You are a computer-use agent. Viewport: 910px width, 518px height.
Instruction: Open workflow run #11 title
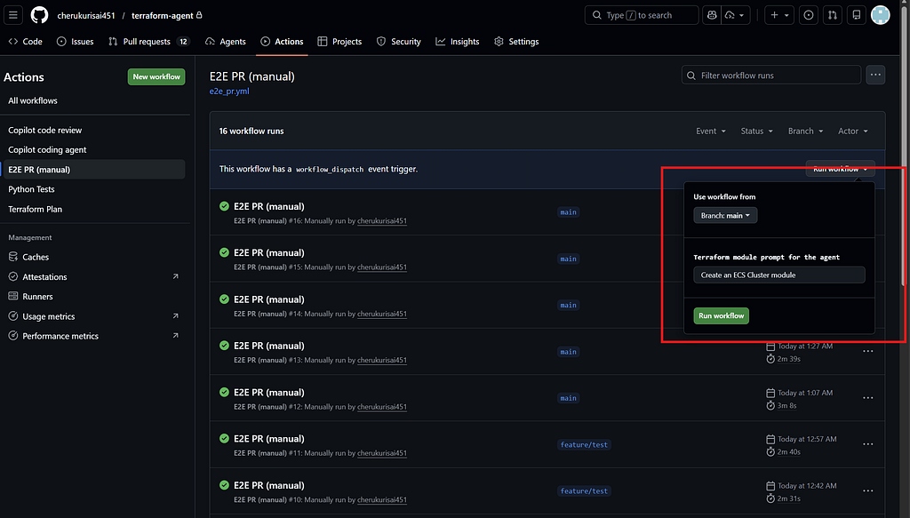coord(268,439)
